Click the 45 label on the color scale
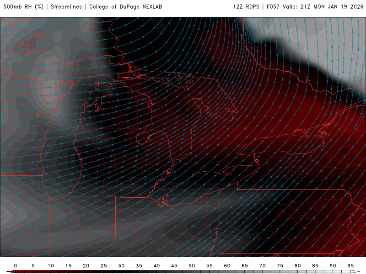 point(174,266)
